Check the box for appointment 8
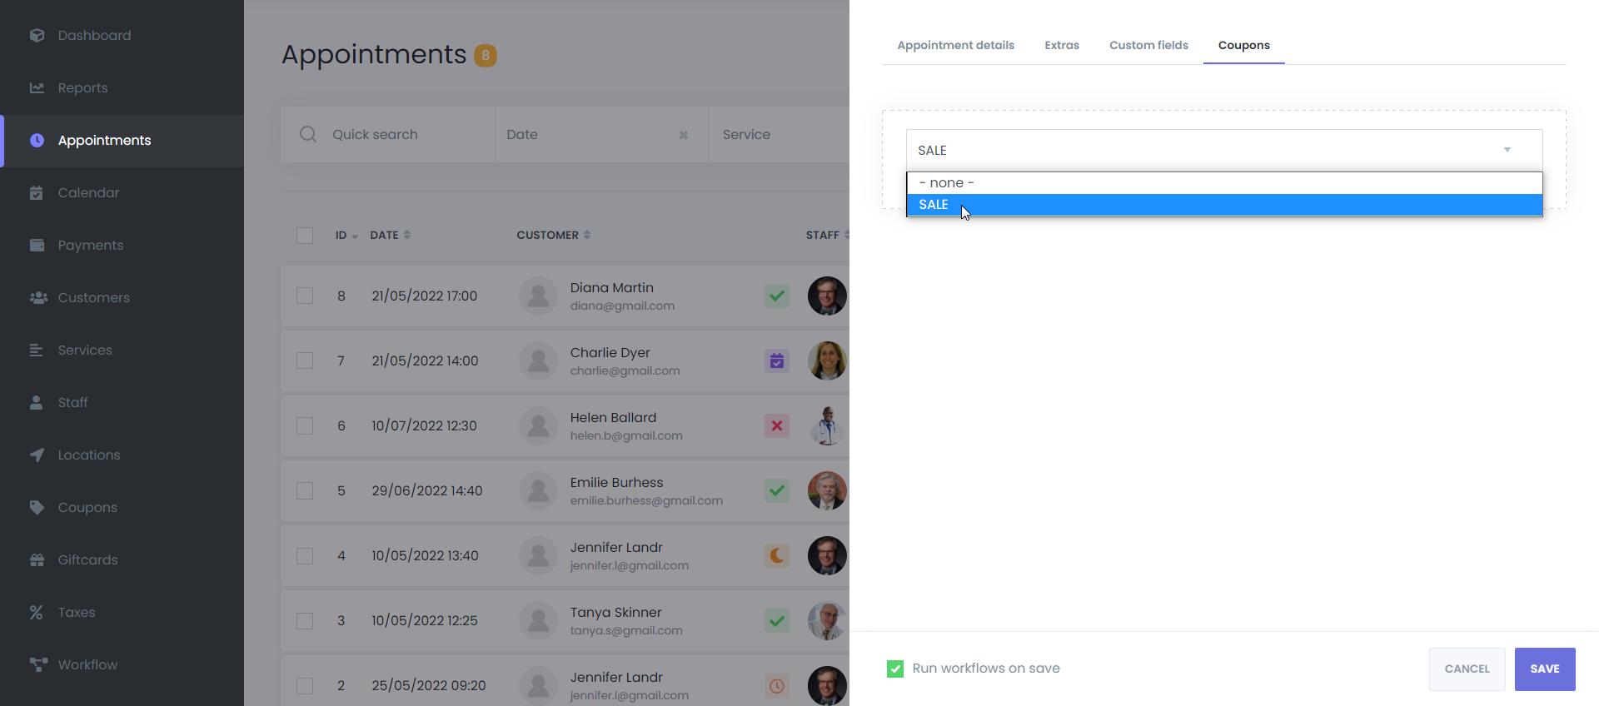The image size is (1599, 706). point(305,296)
